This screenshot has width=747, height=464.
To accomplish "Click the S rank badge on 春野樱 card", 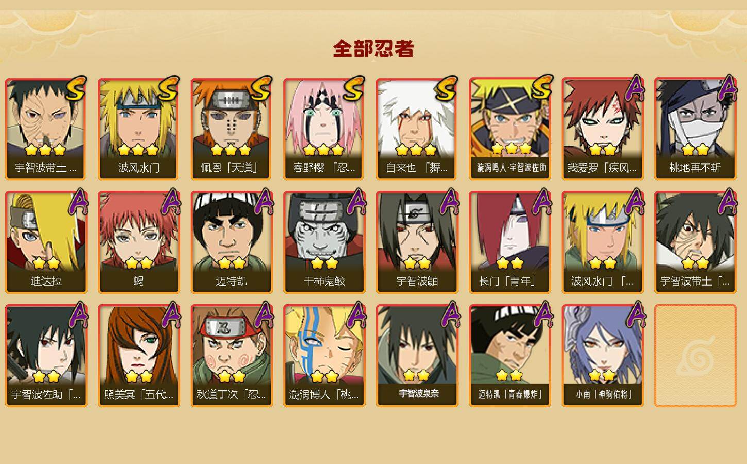I will pyautogui.click(x=354, y=89).
